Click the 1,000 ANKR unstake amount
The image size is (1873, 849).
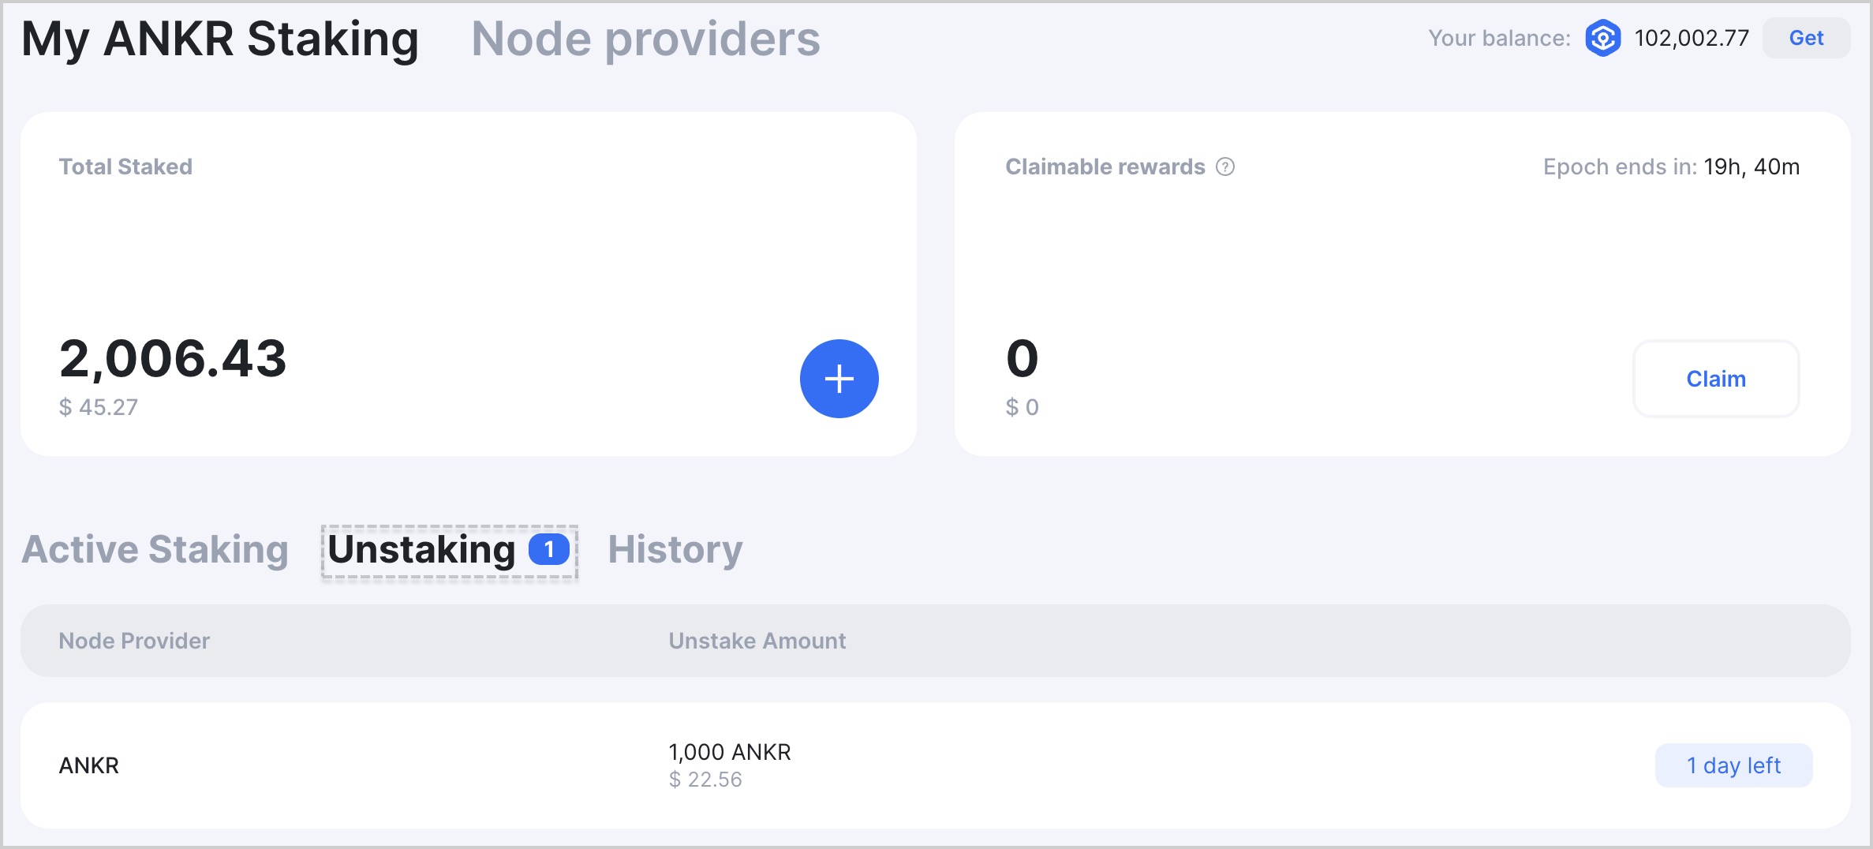[730, 752]
